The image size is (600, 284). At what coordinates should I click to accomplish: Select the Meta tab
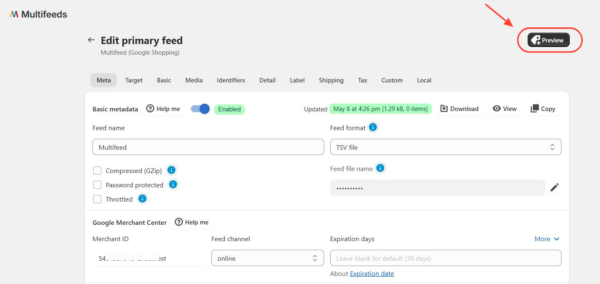(x=103, y=80)
